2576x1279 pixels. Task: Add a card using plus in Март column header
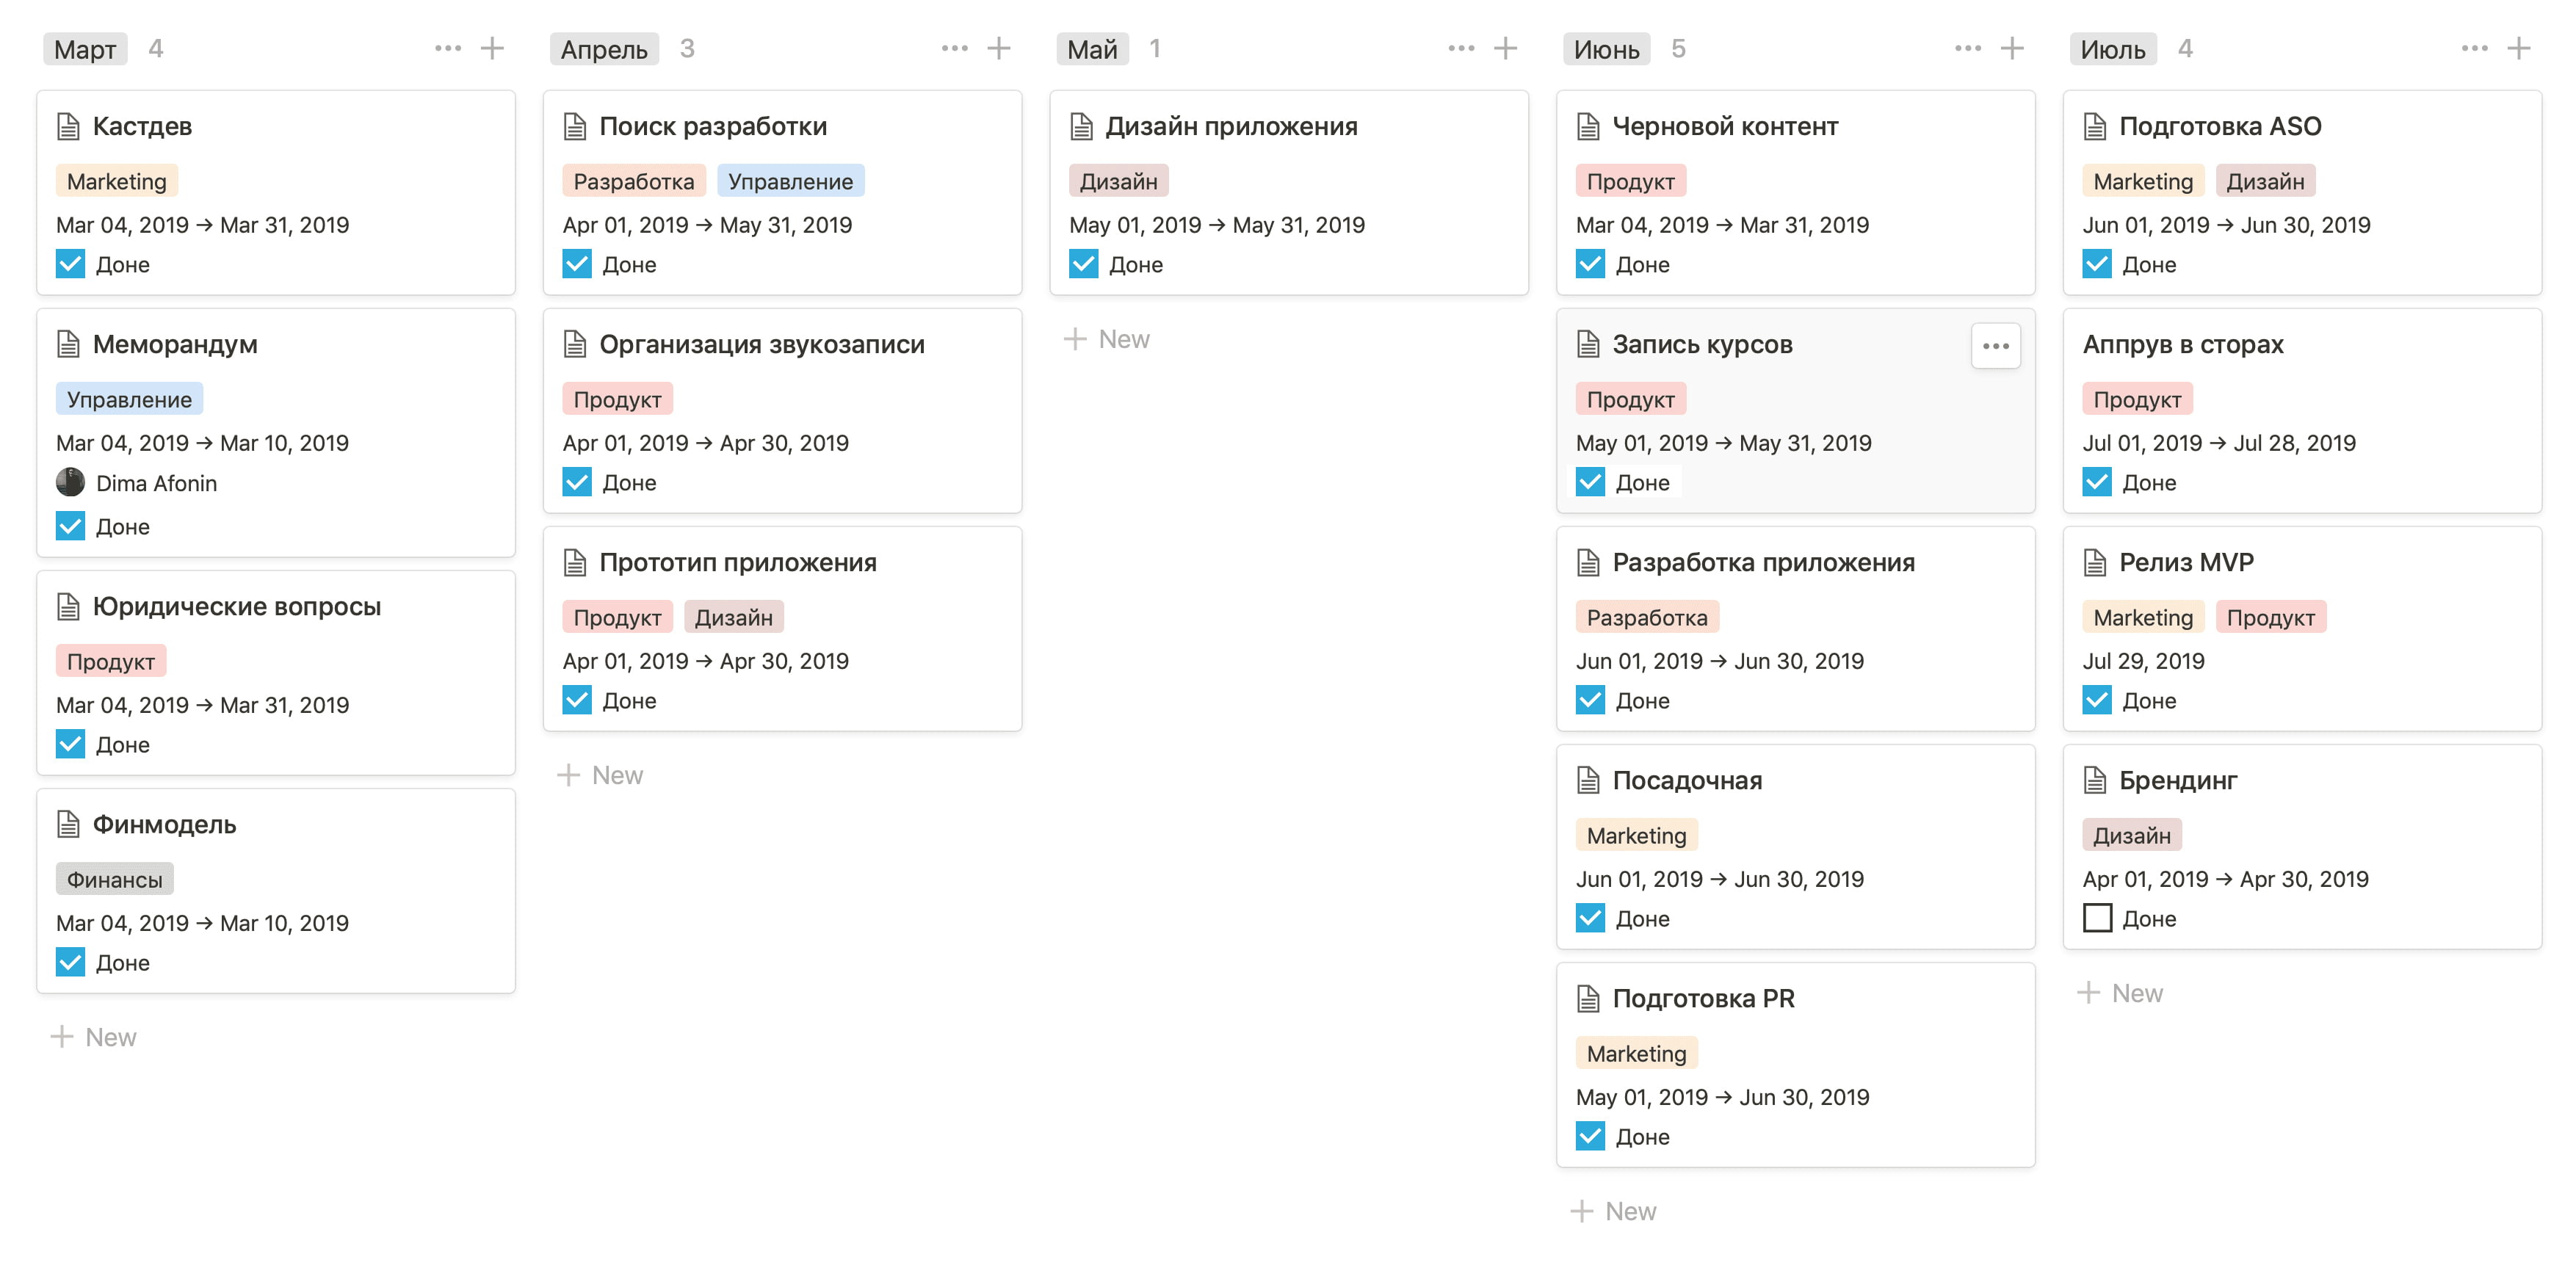click(x=492, y=48)
